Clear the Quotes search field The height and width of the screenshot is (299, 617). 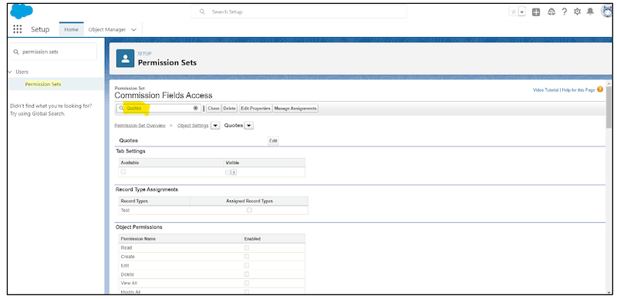196,108
